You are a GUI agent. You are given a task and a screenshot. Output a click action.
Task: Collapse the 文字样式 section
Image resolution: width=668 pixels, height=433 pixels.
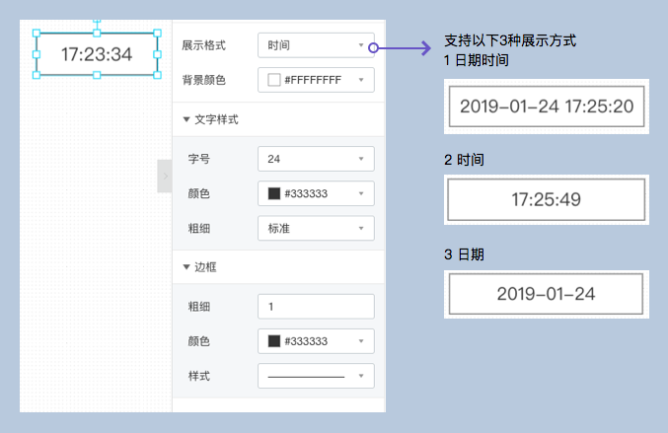tap(186, 119)
